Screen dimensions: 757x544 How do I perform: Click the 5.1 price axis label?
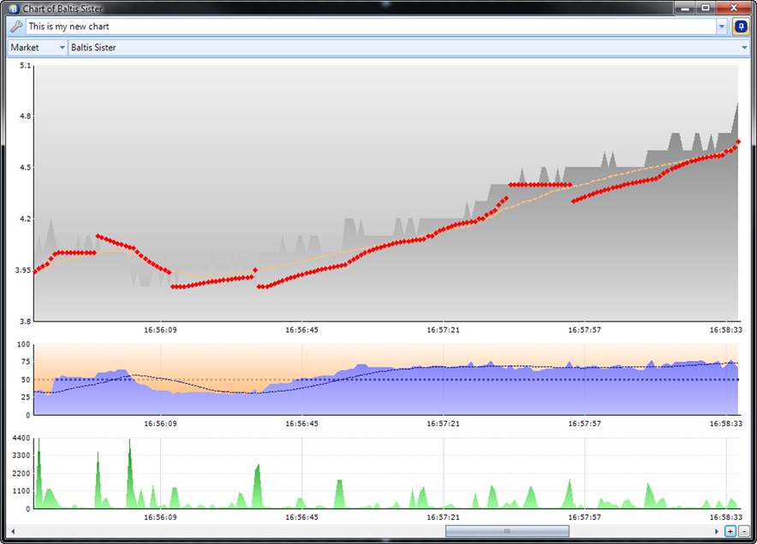click(25, 66)
